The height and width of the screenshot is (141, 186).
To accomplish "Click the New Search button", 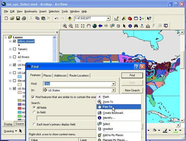I will coord(132,90).
